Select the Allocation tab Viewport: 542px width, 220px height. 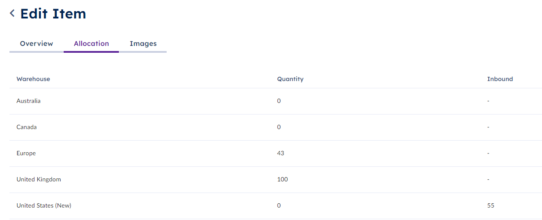coord(91,44)
